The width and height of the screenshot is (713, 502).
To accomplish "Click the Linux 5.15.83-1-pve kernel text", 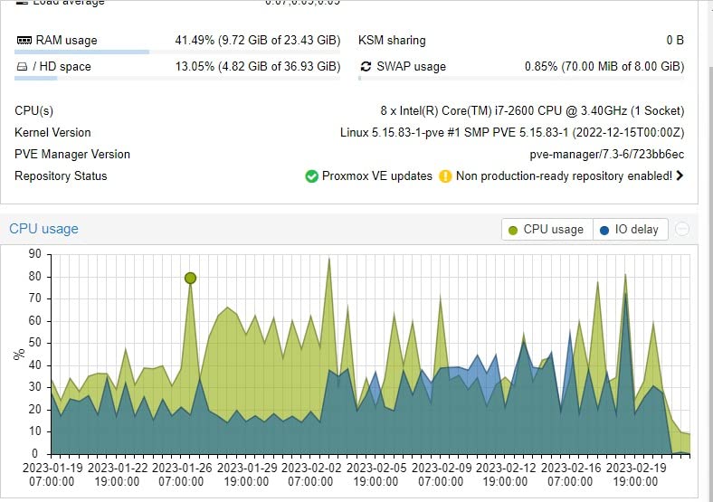I will coord(512,132).
